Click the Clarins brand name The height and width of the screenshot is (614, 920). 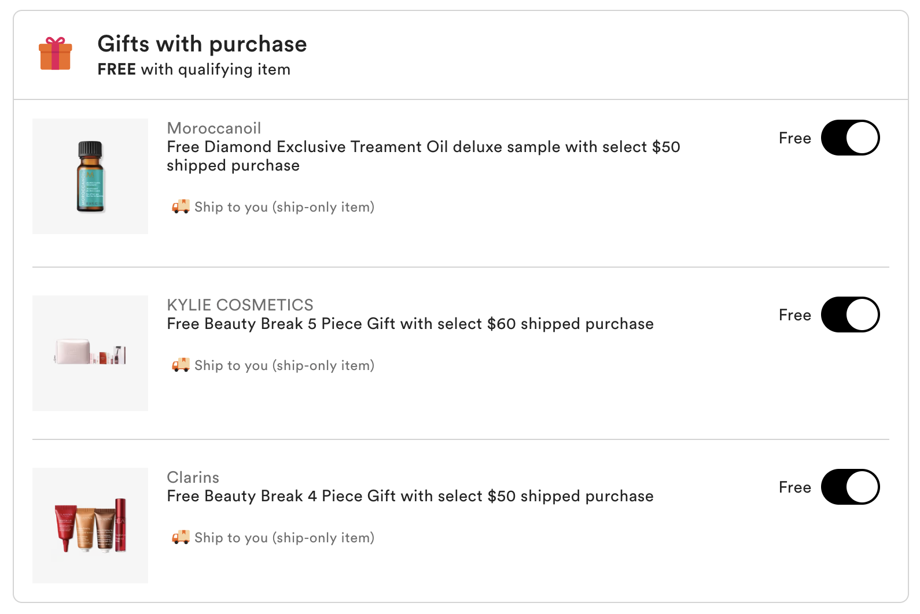tap(193, 478)
